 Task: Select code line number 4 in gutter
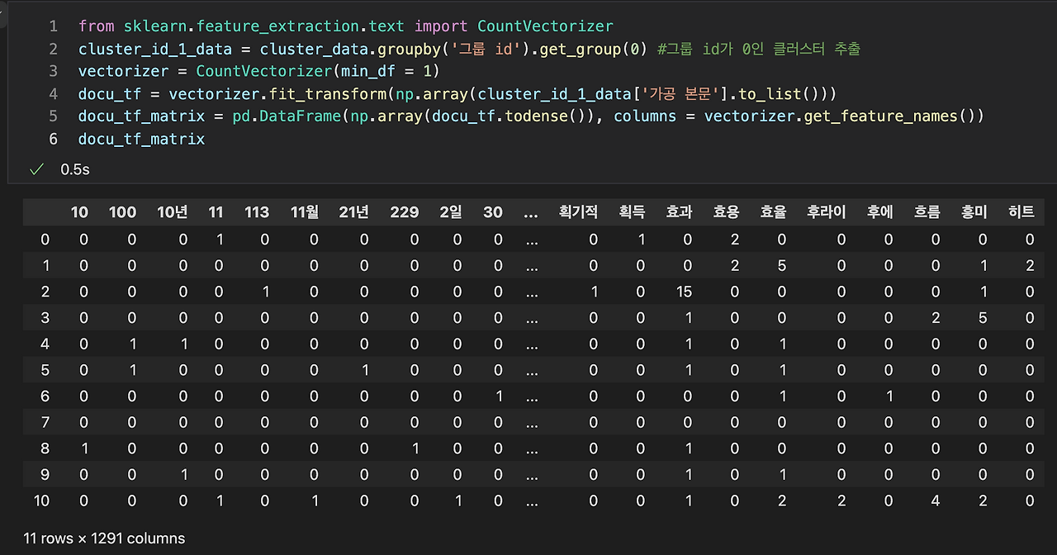click(x=54, y=93)
